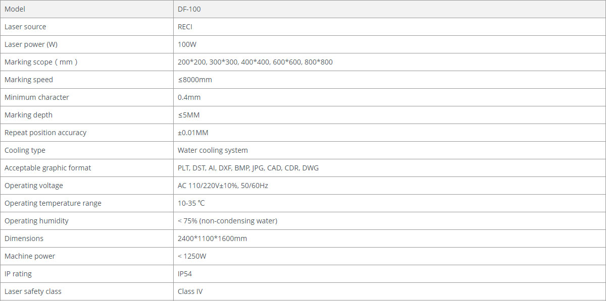Click the 'Operating voltage' row label
The image size is (606, 301).
pyautogui.click(x=34, y=186)
